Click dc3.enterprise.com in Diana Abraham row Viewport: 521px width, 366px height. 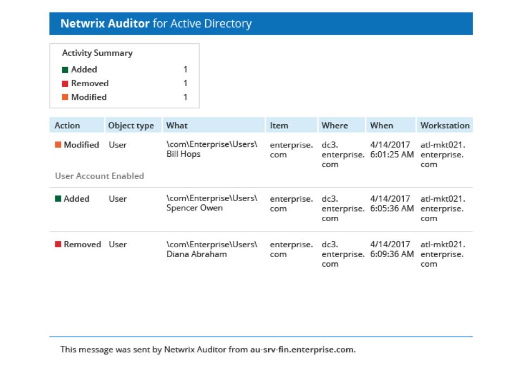click(343, 254)
